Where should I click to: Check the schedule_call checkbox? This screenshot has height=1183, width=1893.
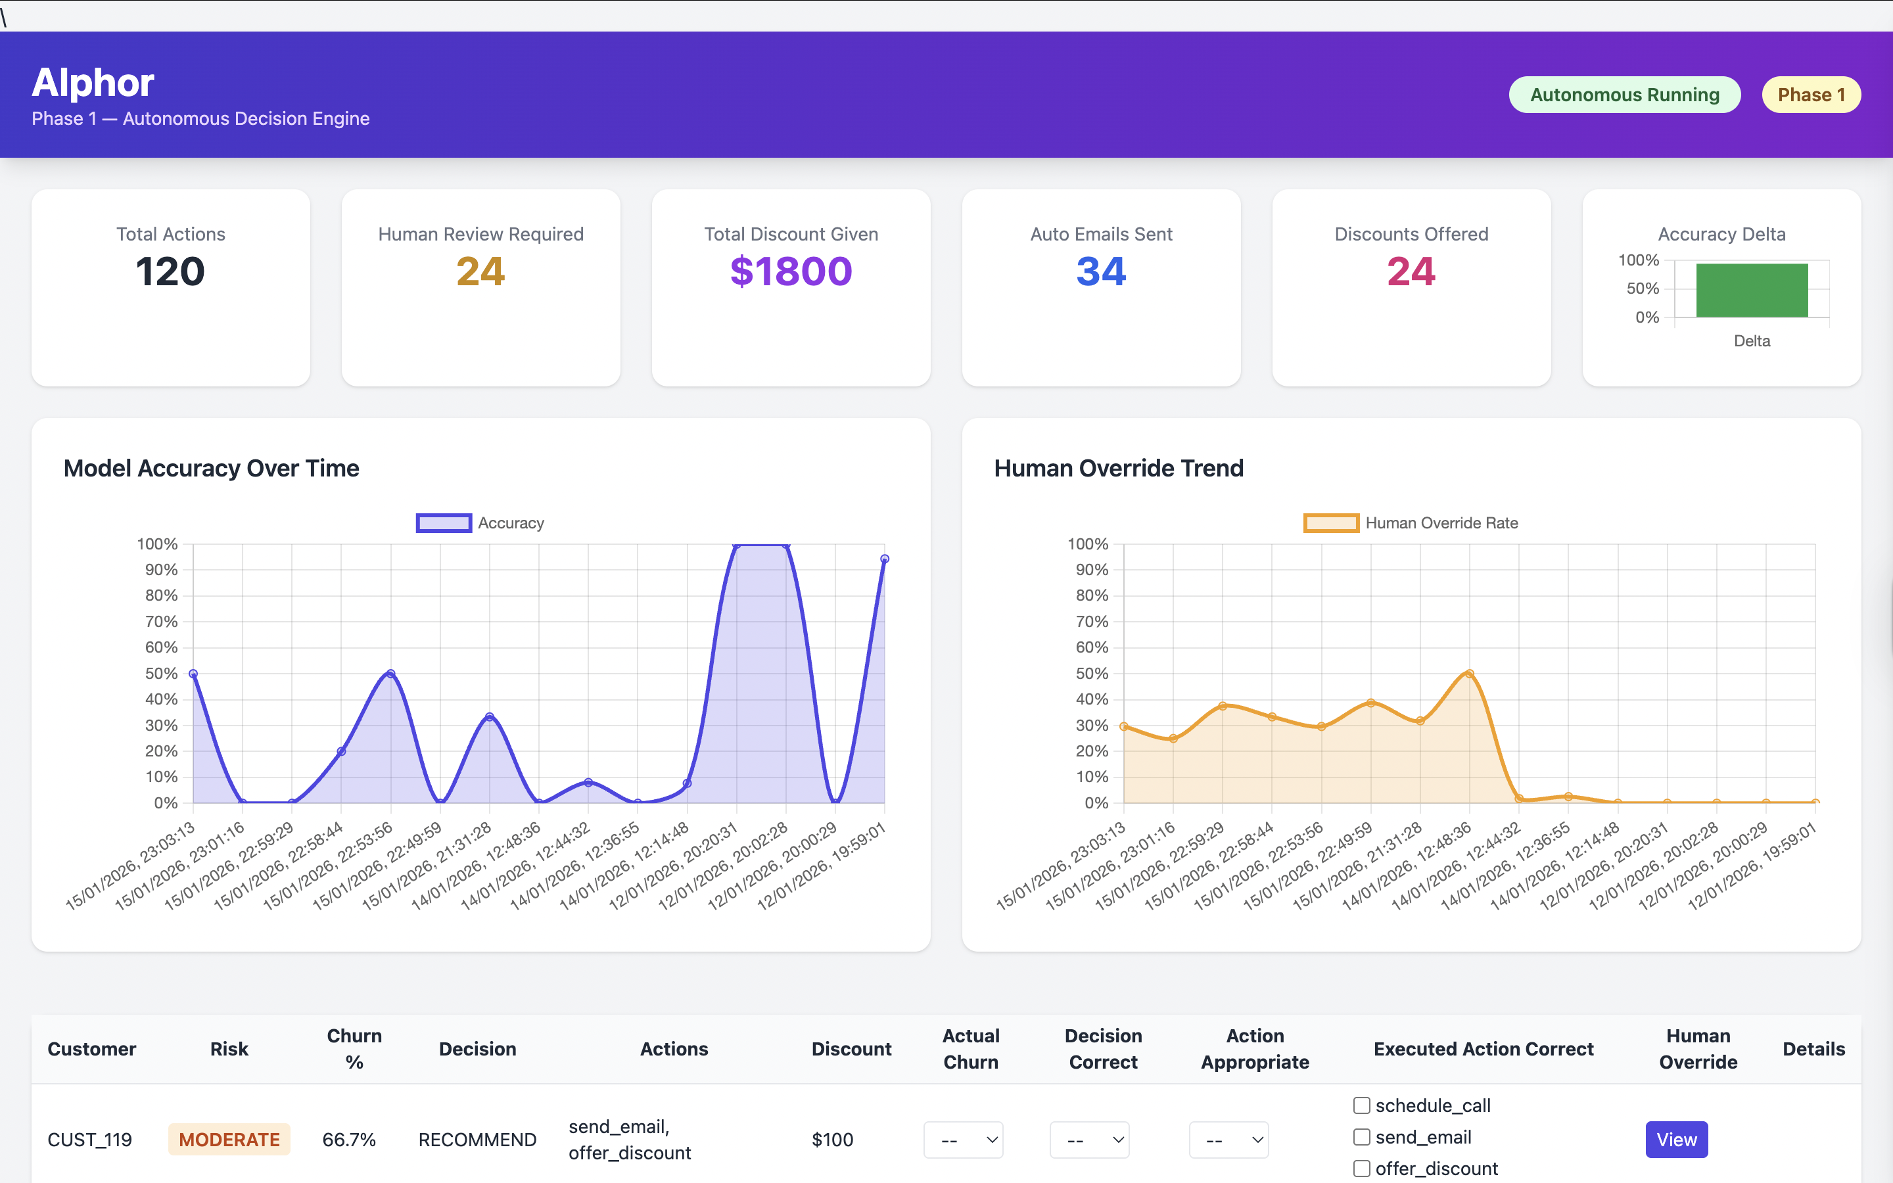tap(1362, 1105)
